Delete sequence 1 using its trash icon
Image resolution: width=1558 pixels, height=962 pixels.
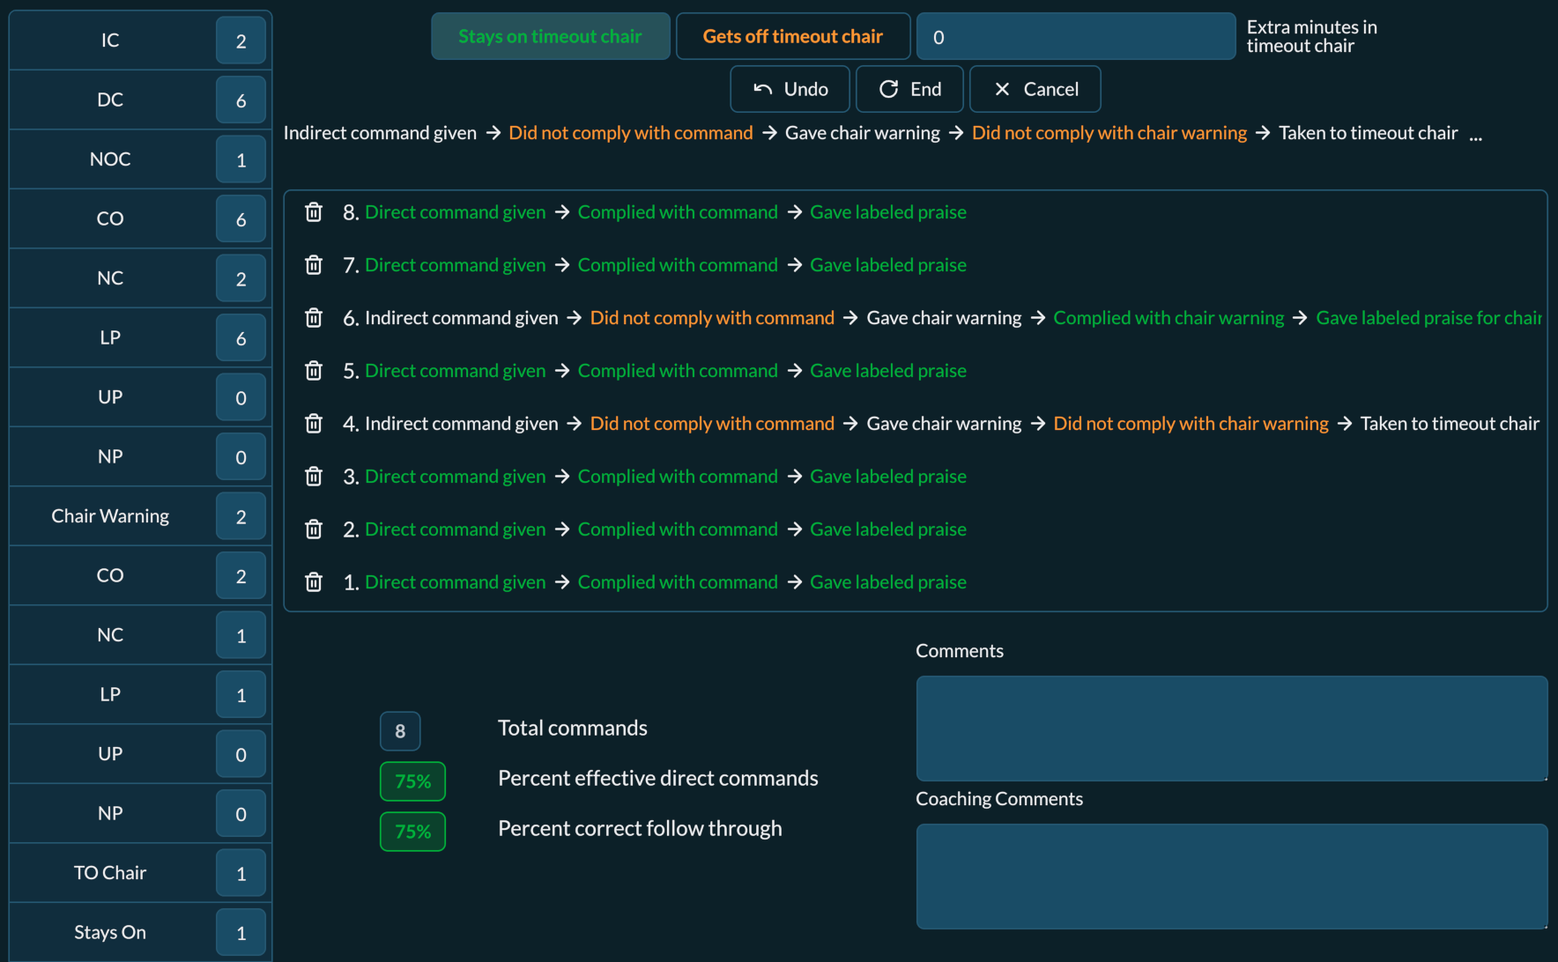coord(314,582)
